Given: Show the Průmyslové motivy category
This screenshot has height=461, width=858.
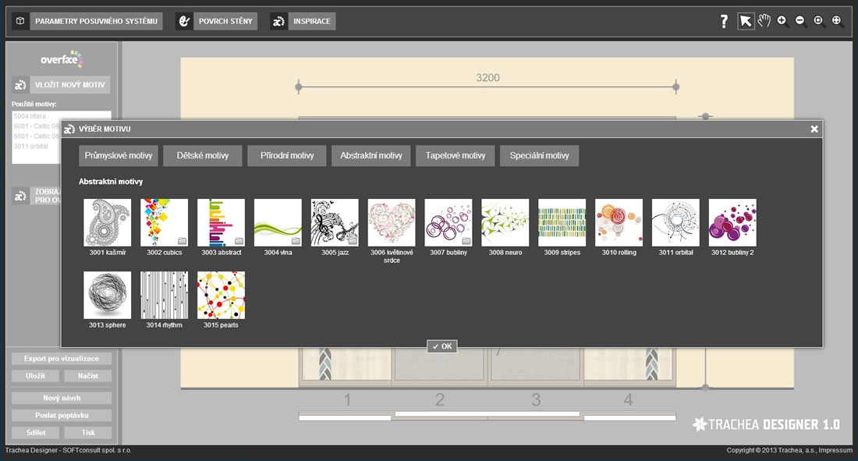Looking at the screenshot, I should [x=119, y=156].
